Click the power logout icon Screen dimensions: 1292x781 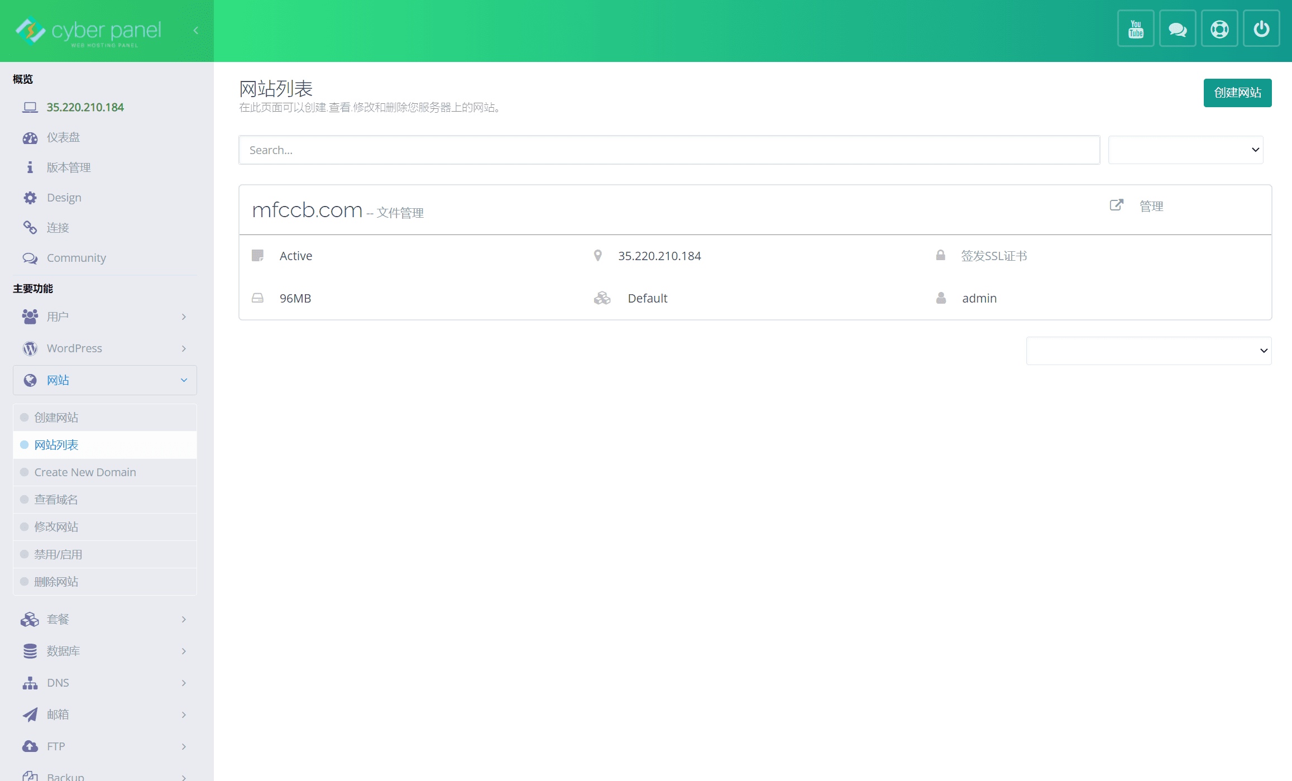click(1261, 29)
